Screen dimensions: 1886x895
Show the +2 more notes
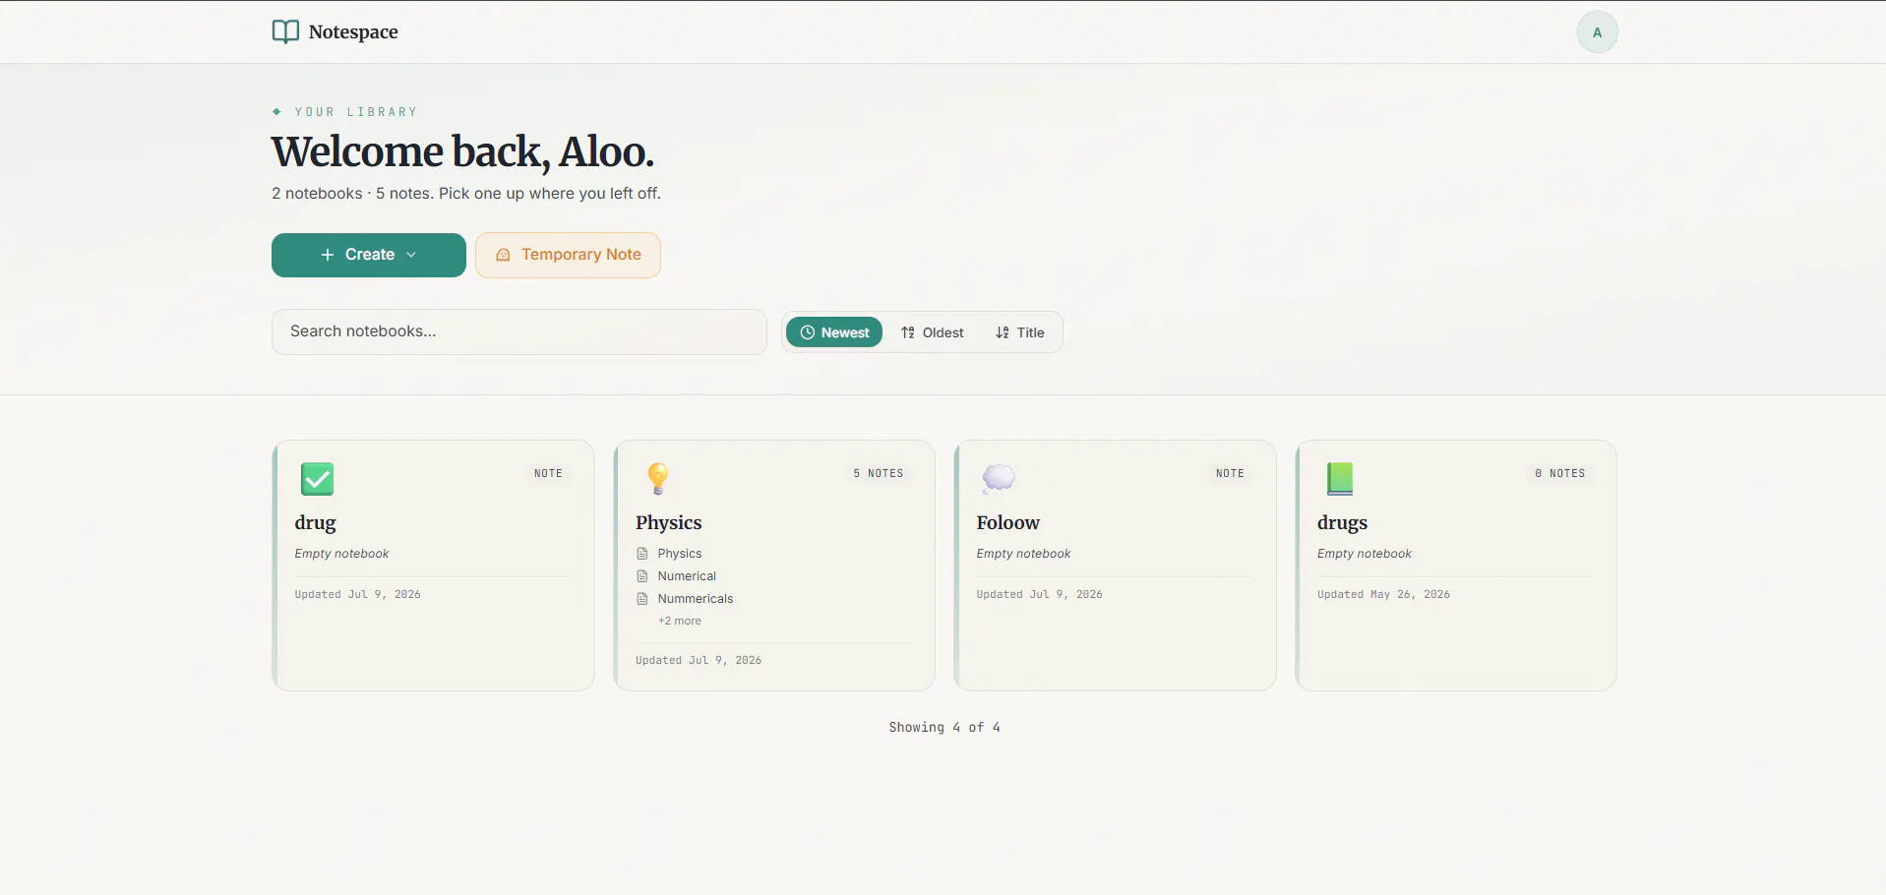click(x=680, y=621)
